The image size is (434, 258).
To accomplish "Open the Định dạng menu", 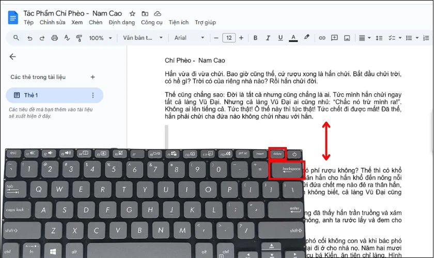I will [121, 22].
